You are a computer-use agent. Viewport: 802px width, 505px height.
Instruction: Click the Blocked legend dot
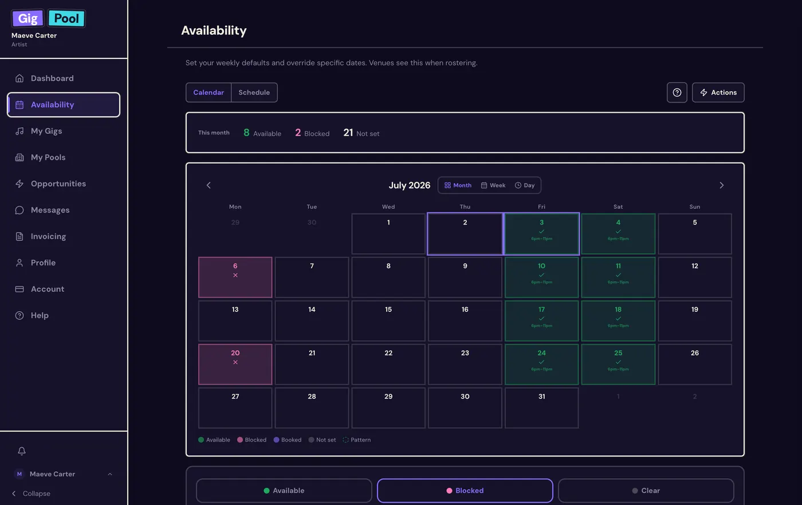pyautogui.click(x=240, y=440)
